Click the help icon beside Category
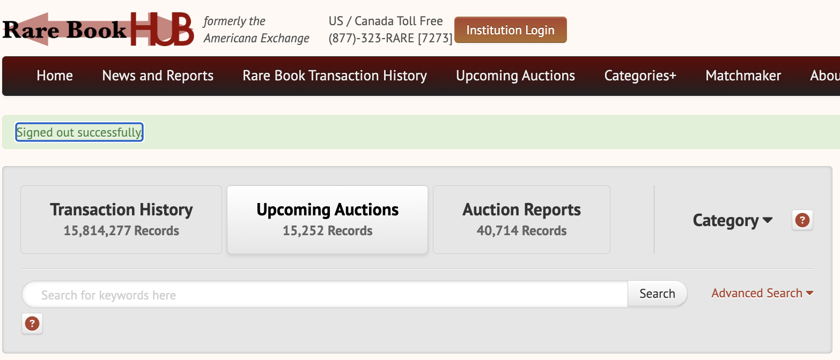The height and width of the screenshot is (360, 840). [x=802, y=220]
